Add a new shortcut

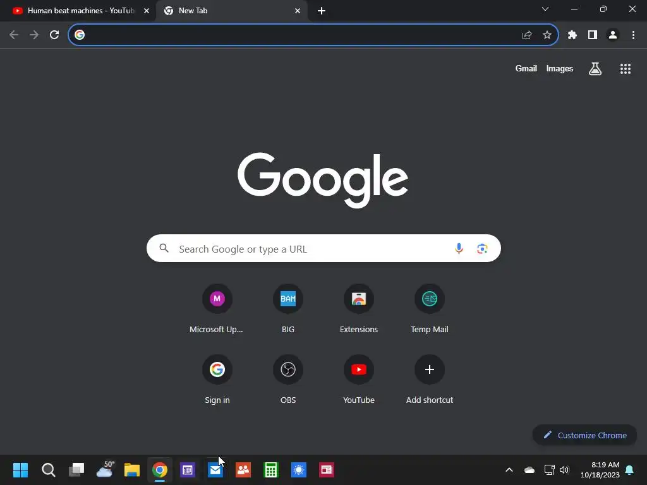tap(430, 380)
